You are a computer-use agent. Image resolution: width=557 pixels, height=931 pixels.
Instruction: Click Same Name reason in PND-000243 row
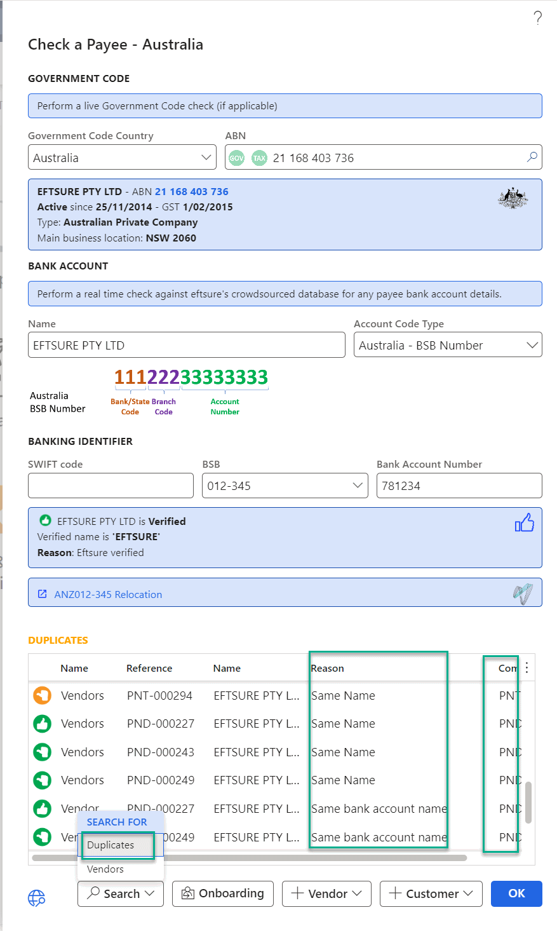pos(343,752)
